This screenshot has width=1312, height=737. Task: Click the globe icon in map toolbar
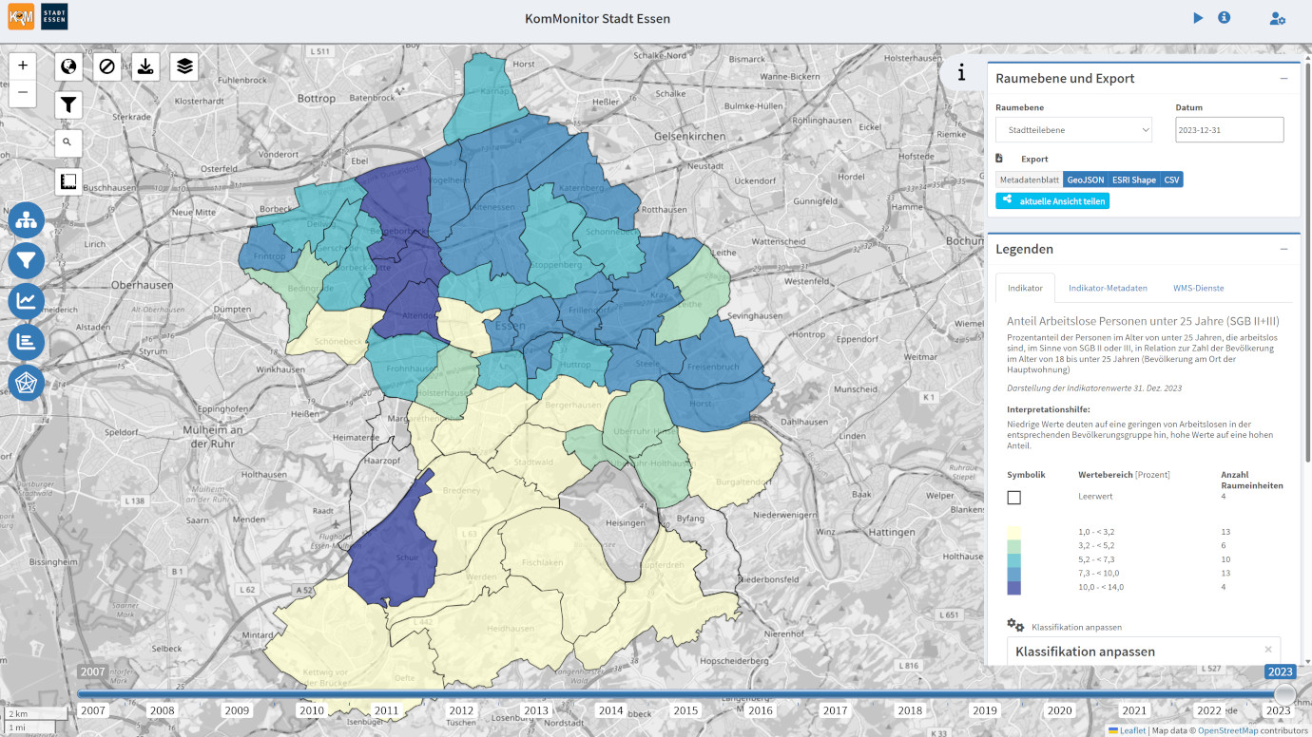click(68, 66)
